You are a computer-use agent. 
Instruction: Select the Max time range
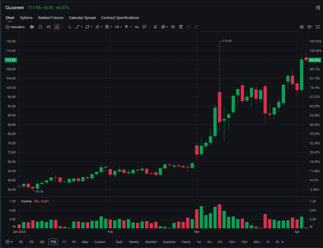tap(85, 242)
